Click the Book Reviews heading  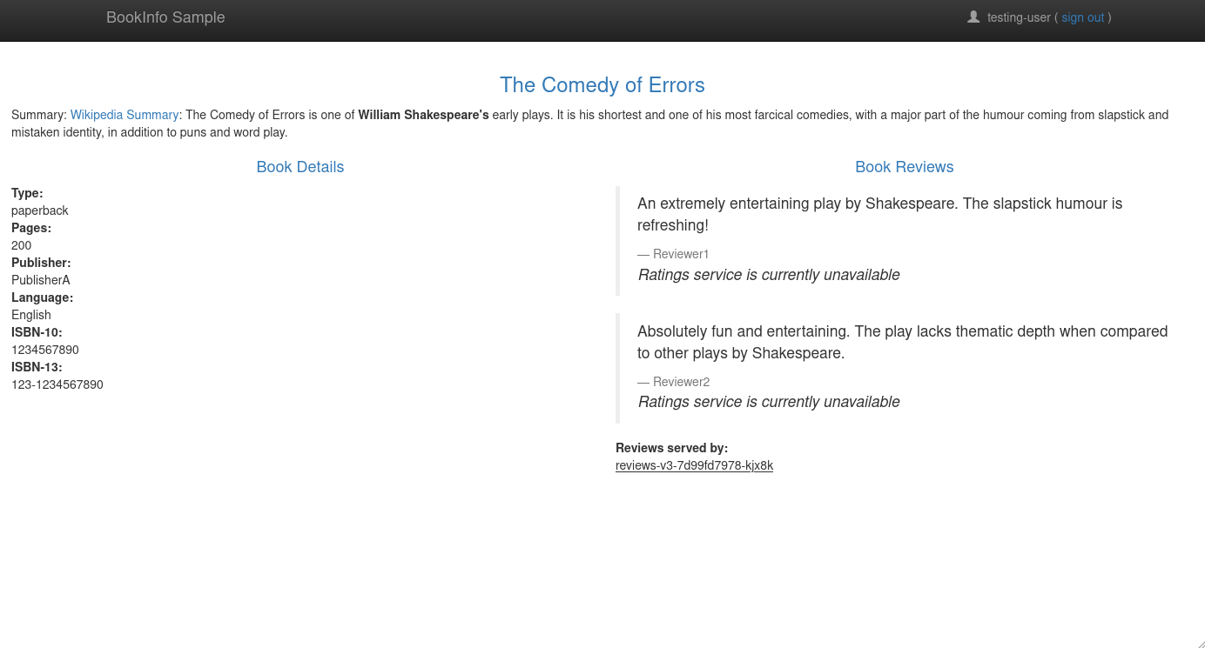click(905, 167)
